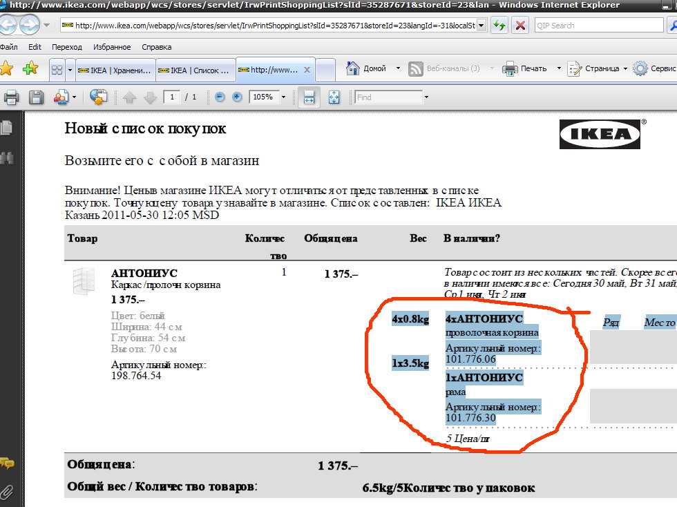Click the article number 198.764.54
Viewport: 677px width, 507px height.
[x=136, y=376]
